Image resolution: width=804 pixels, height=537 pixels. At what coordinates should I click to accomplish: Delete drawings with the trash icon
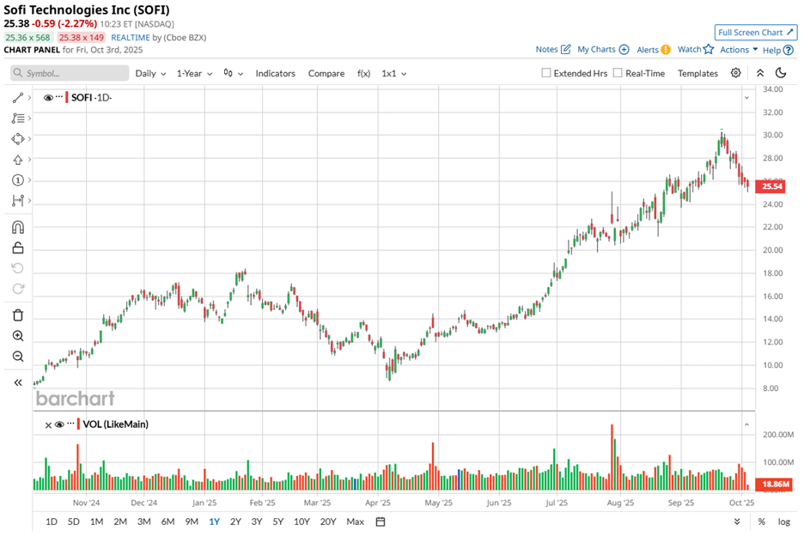[18, 315]
